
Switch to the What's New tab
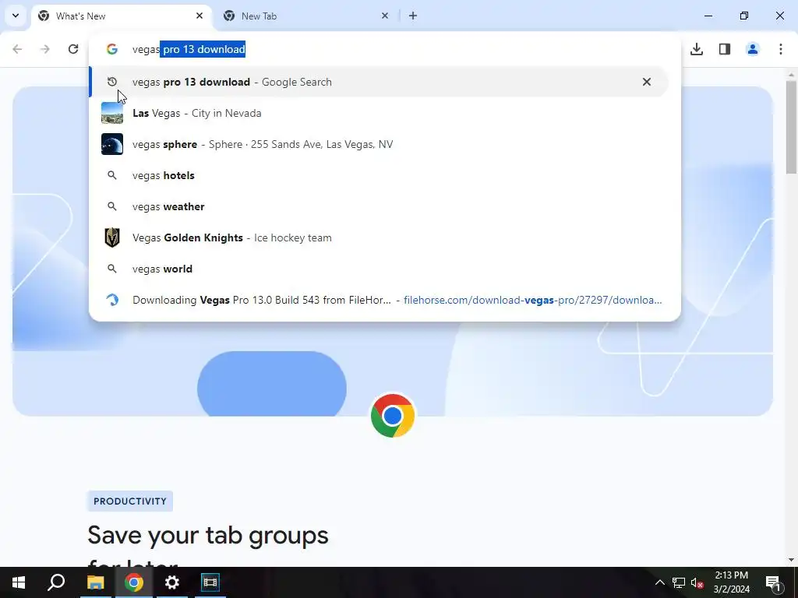click(x=122, y=16)
